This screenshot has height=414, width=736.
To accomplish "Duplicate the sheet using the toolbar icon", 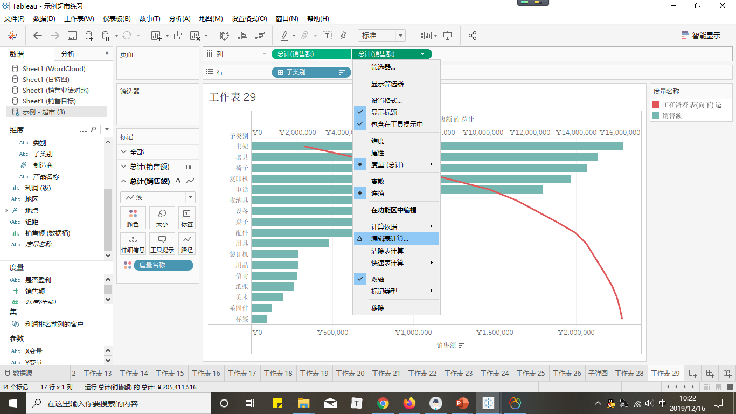I will click(179, 36).
